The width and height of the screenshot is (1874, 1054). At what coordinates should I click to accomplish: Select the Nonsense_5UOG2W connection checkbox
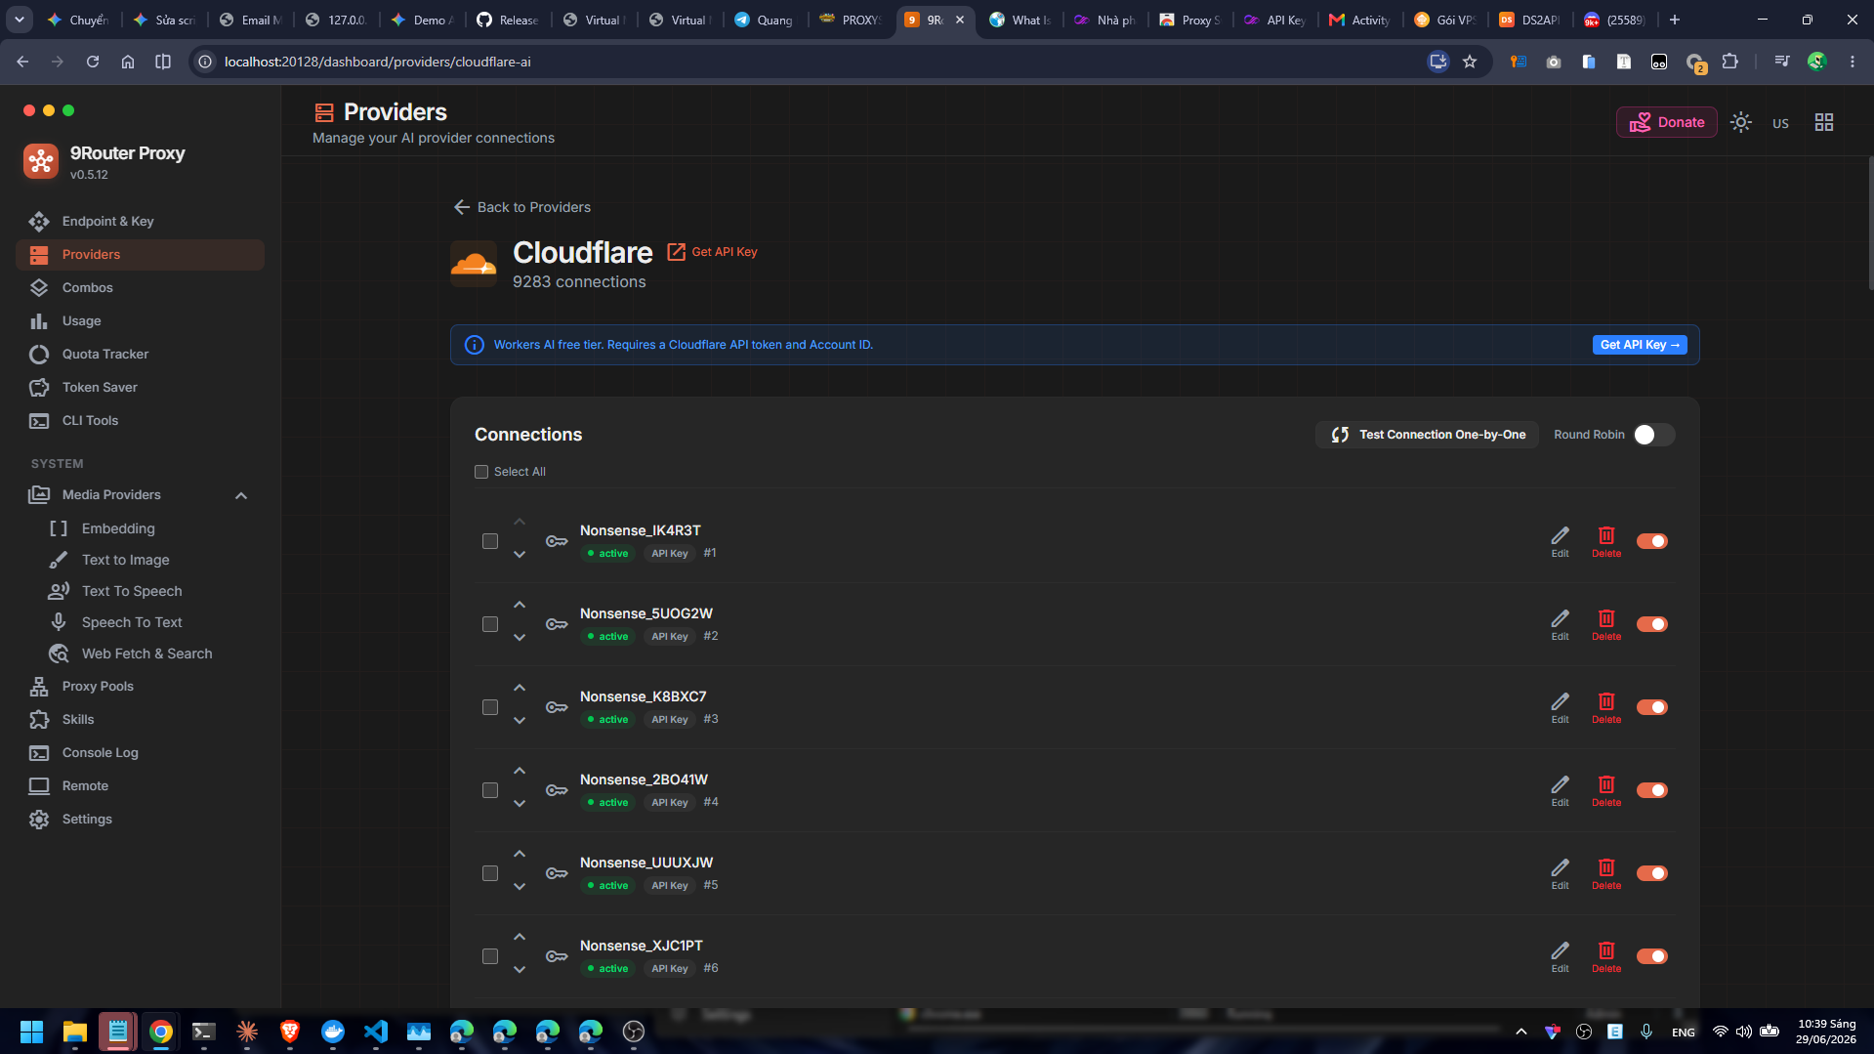490,624
